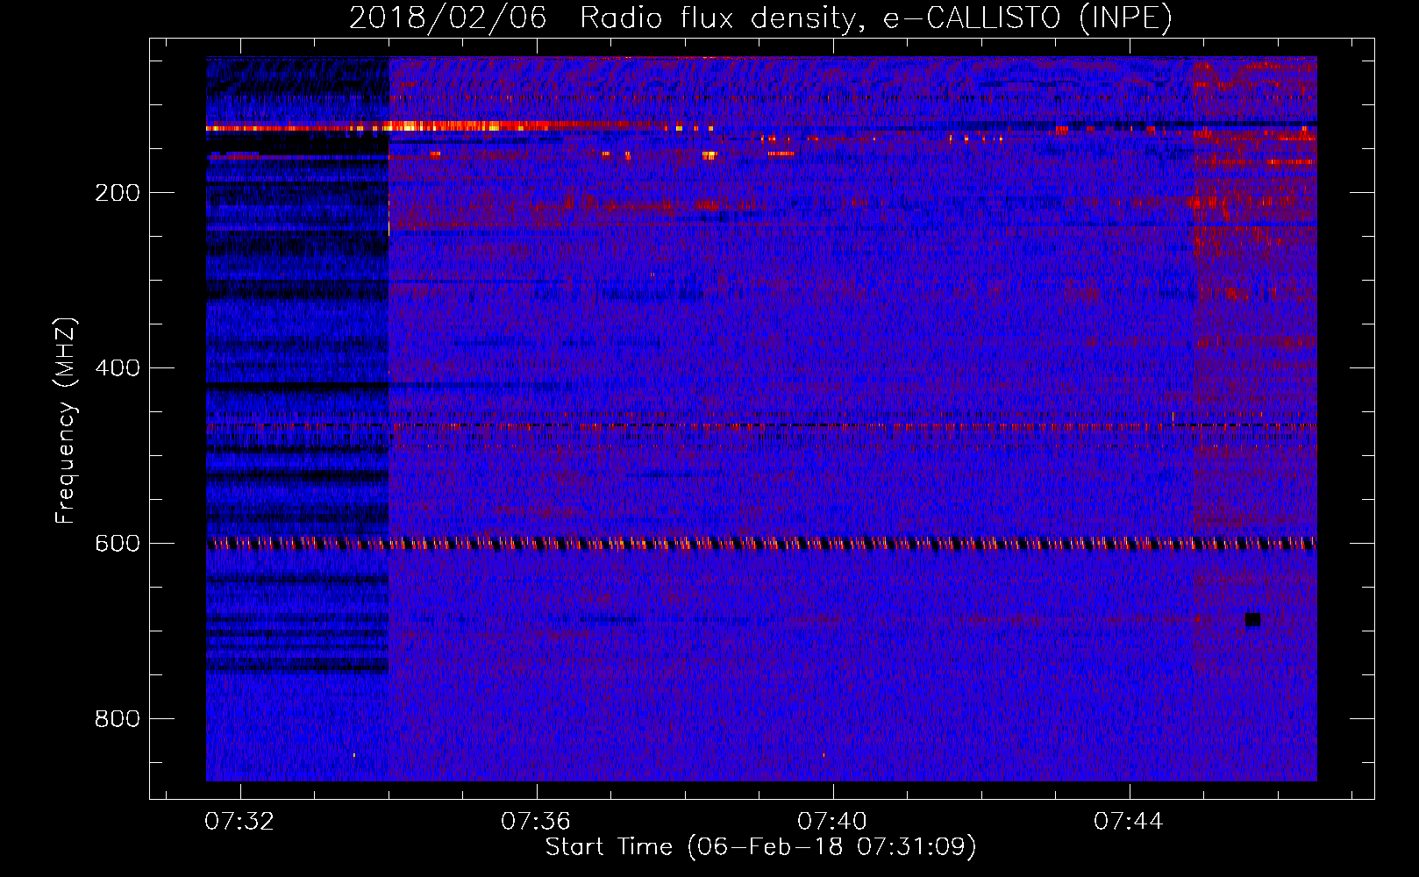The width and height of the screenshot is (1419, 877).
Task: Click the 400 frequency tick label
Action: click(x=118, y=368)
